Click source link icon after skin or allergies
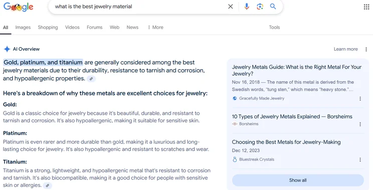The width and height of the screenshot is (373, 190). point(48,185)
